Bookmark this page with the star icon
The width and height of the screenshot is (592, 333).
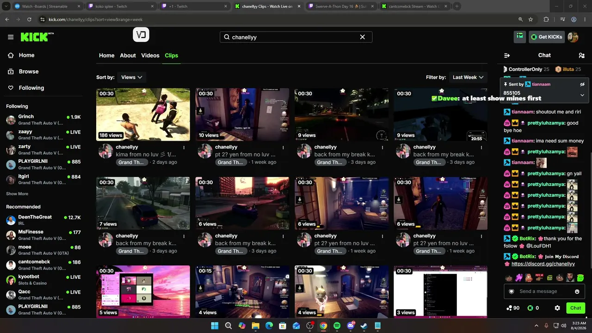point(530,19)
